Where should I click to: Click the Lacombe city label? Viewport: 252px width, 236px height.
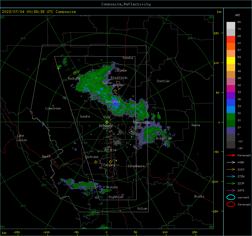pyautogui.click(x=121, y=70)
